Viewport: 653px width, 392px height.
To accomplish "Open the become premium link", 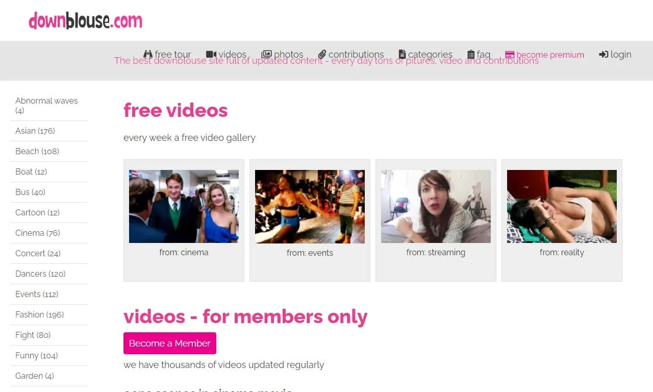I will [x=550, y=55].
